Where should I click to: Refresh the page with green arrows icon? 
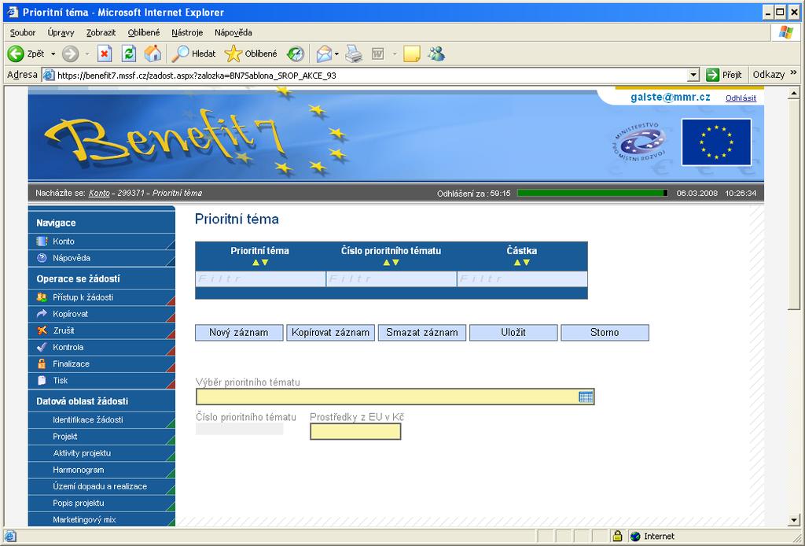[x=129, y=53]
